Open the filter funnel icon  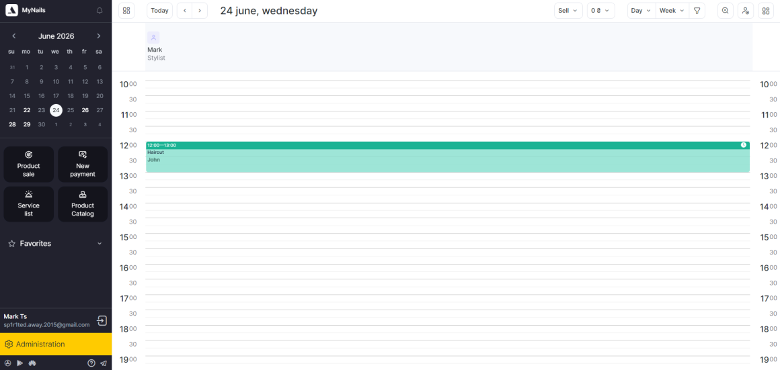tap(697, 11)
